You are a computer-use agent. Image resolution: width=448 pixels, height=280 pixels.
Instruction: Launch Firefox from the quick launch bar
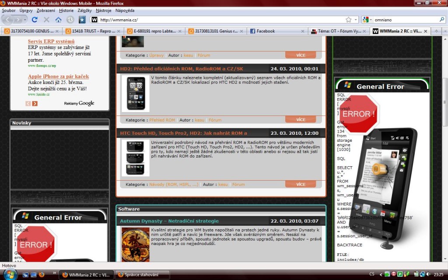click(42, 275)
